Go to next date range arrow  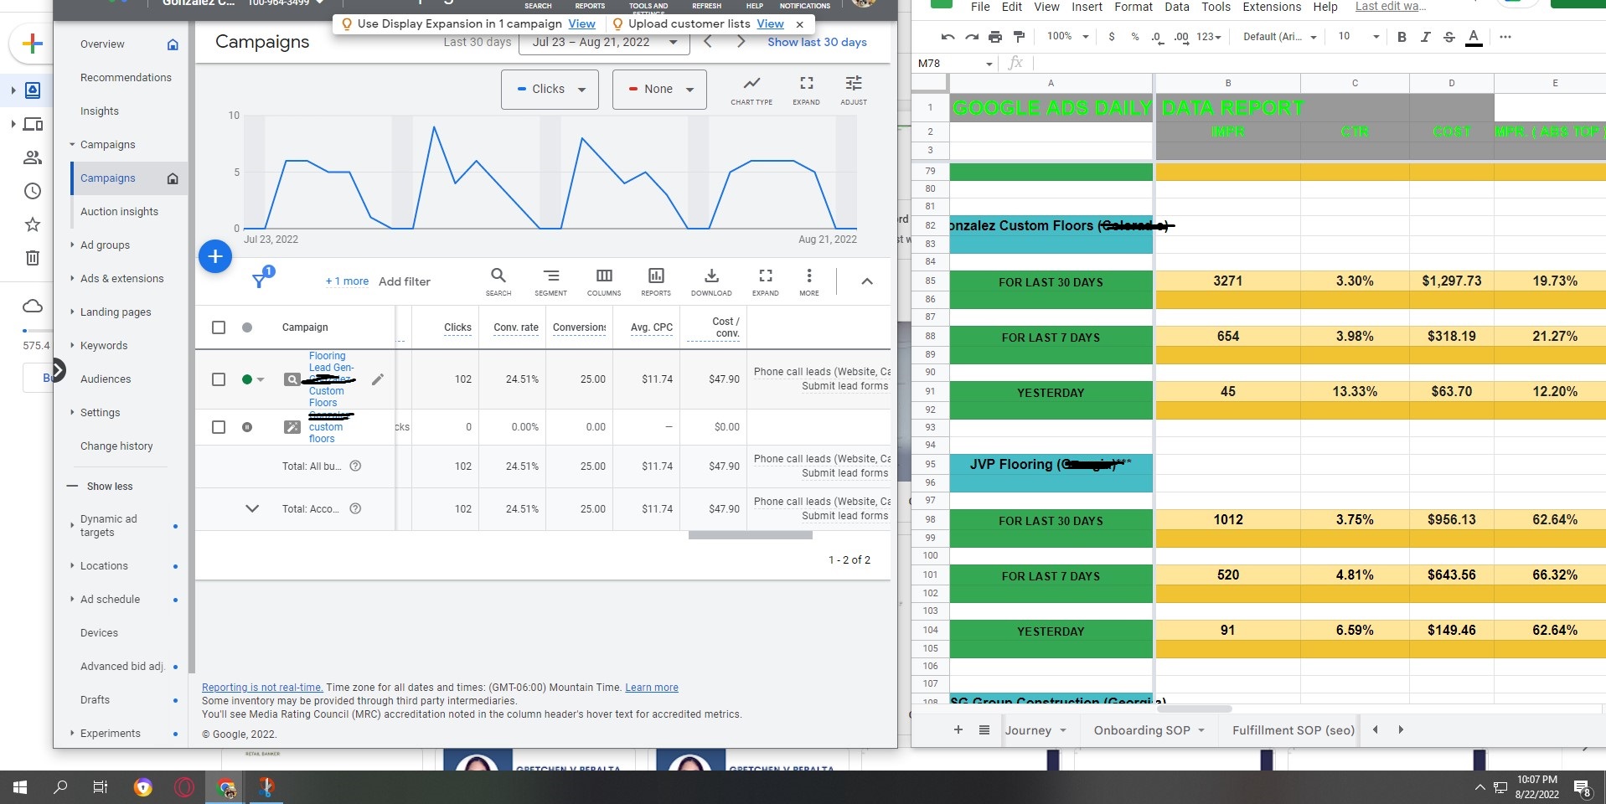(741, 42)
